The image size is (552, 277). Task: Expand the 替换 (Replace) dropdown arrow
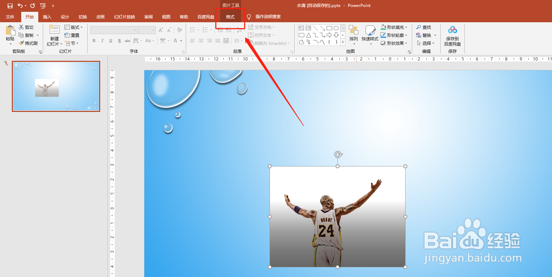(x=435, y=35)
